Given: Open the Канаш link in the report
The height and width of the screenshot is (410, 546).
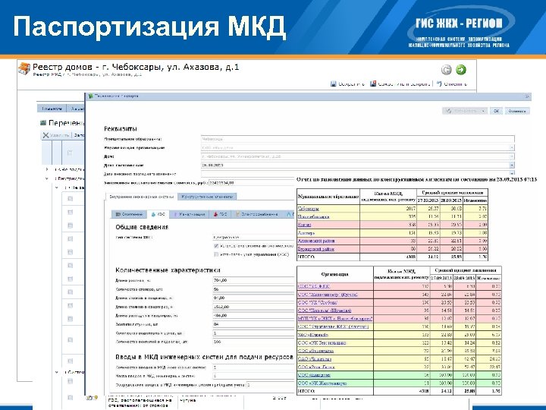Looking at the screenshot, I should 304,225.
